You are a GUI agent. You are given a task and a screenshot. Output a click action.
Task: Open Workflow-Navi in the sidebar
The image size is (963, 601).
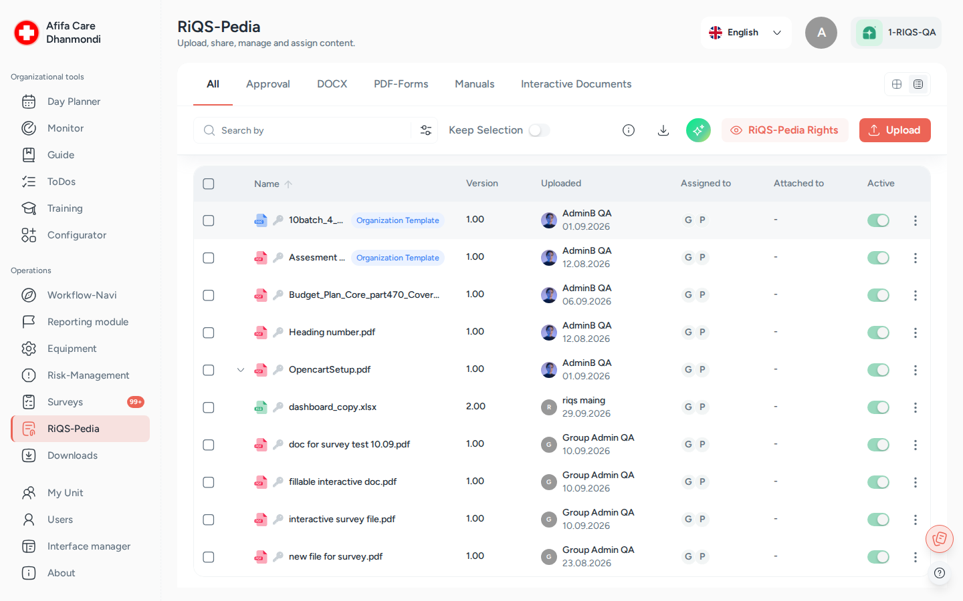point(80,295)
